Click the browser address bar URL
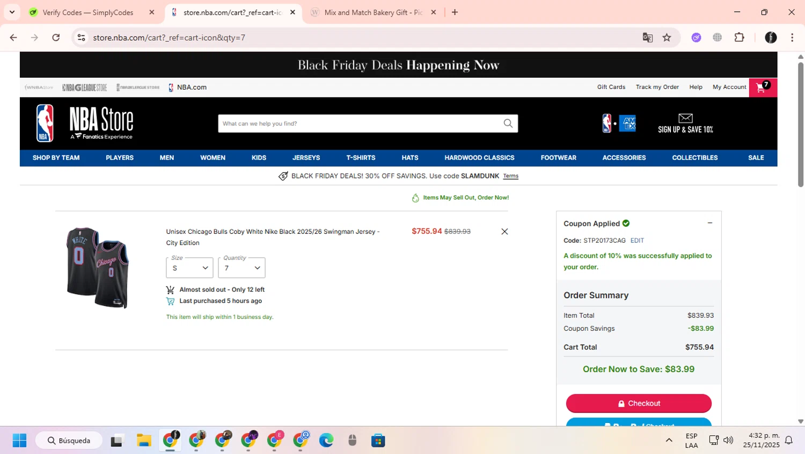Image resolution: width=805 pixels, height=454 pixels. click(x=169, y=38)
